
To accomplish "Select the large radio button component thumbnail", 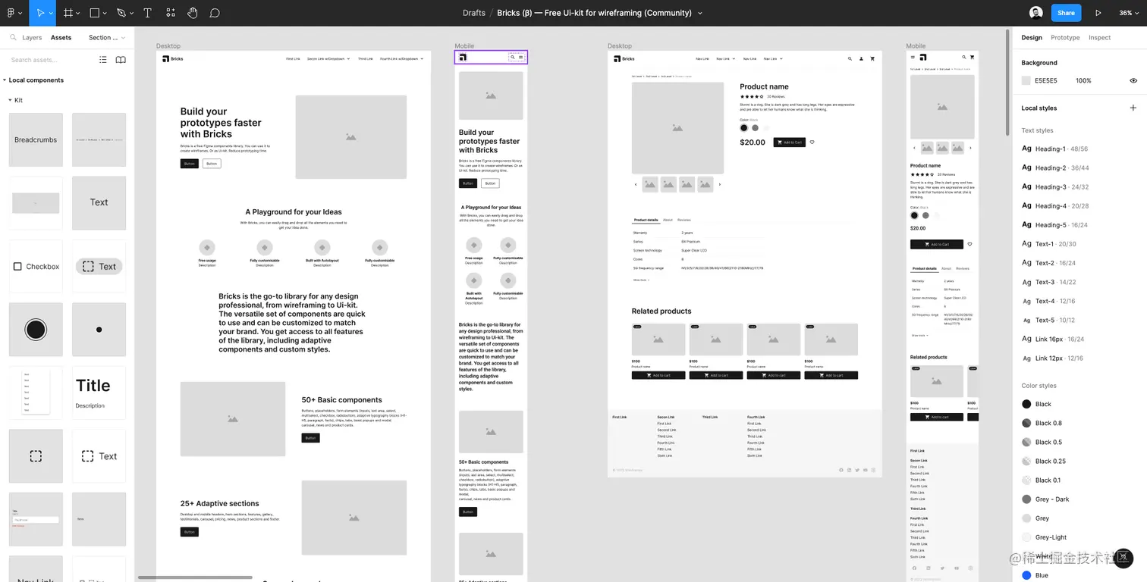I will coord(36,330).
